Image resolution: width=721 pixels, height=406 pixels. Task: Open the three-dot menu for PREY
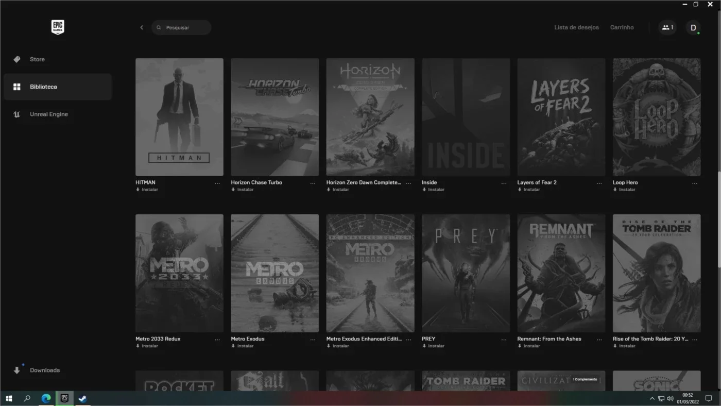click(x=504, y=340)
